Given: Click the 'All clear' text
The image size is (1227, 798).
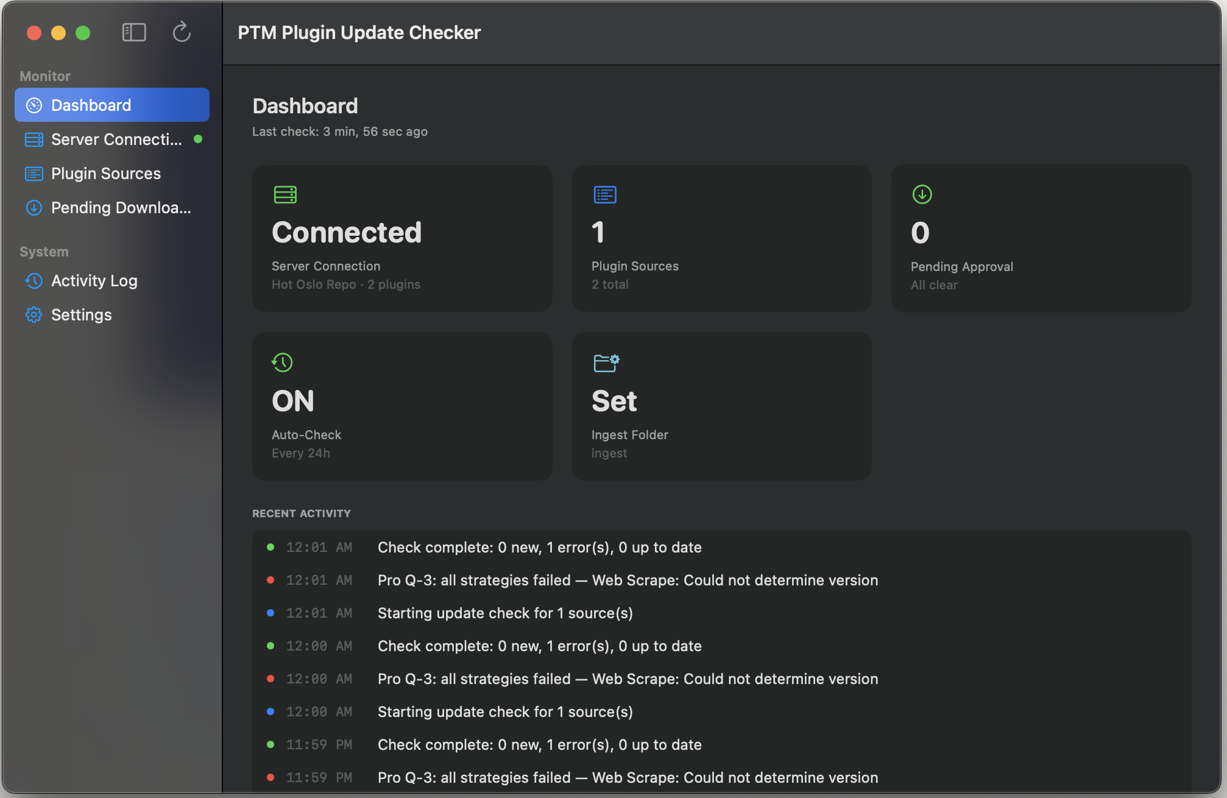Looking at the screenshot, I should (x=934, y=285).
